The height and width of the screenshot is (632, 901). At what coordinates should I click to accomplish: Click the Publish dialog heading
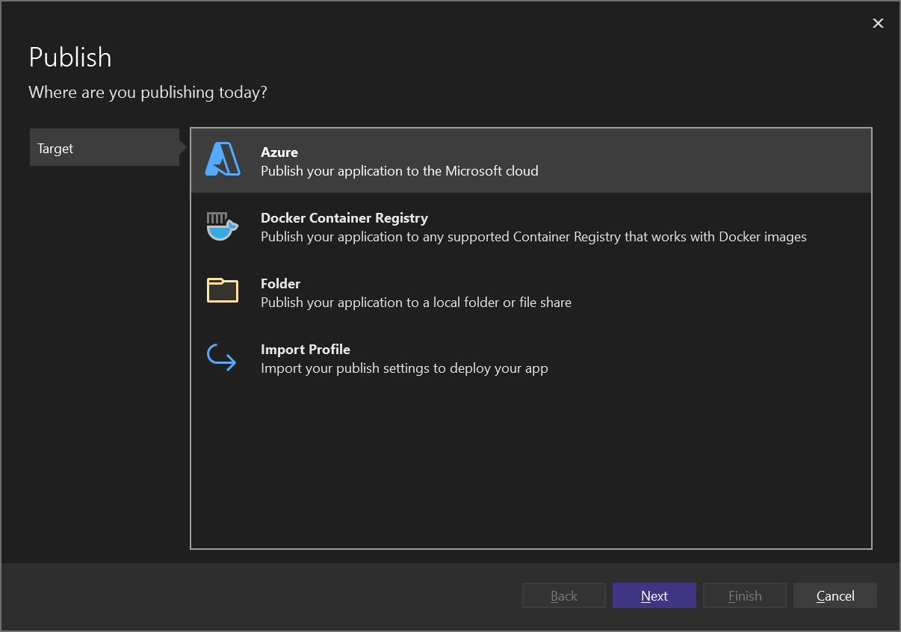click(69, 58)
